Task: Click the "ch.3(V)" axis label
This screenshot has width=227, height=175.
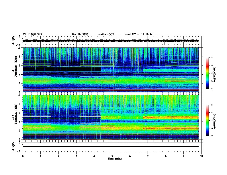Action: tap(14, 147)
